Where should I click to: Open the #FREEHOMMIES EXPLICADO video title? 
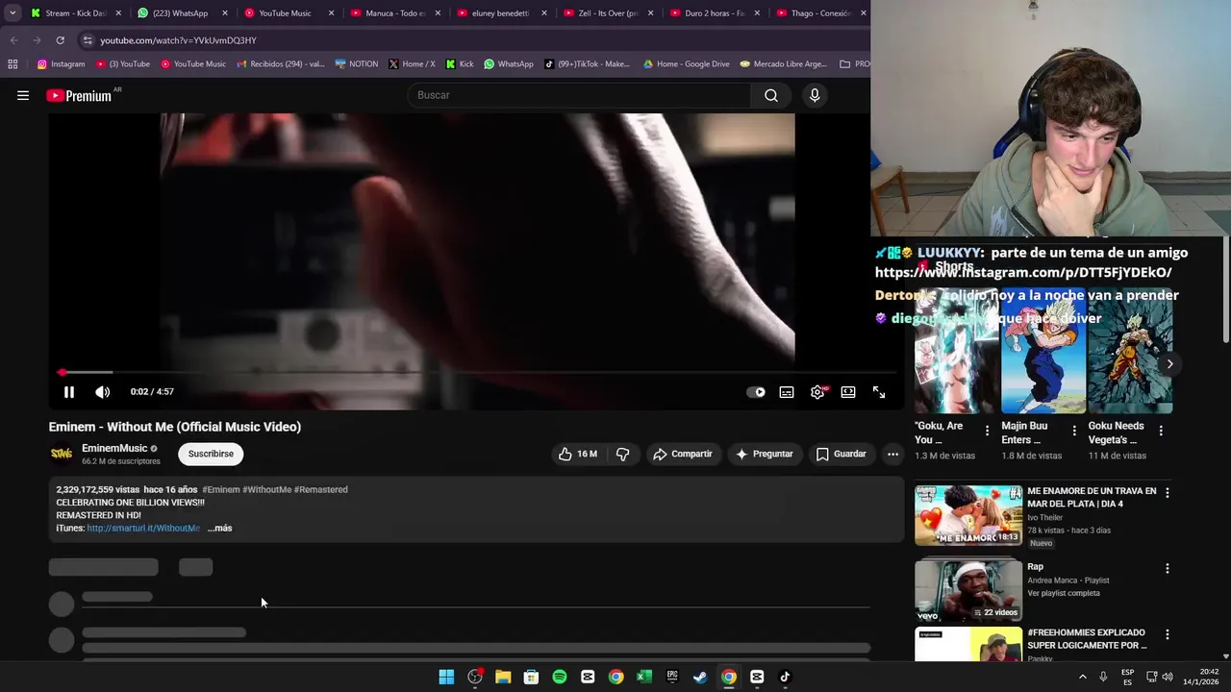point(1088,639)
